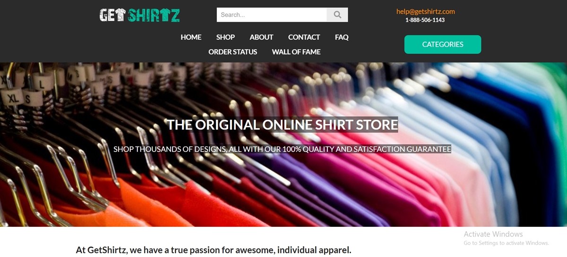Open the HOME menu item
Screen dimensions: 567x257
tap(191, 37)
